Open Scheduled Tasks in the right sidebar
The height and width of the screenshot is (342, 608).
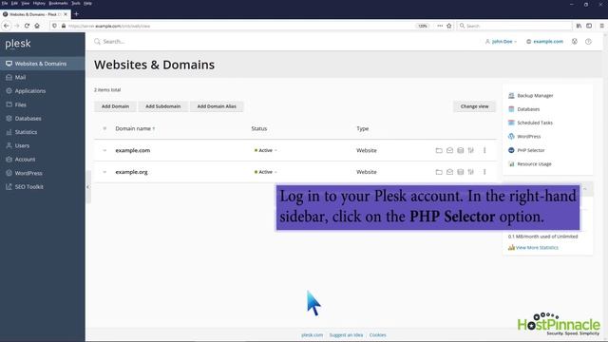pos(535,123)
